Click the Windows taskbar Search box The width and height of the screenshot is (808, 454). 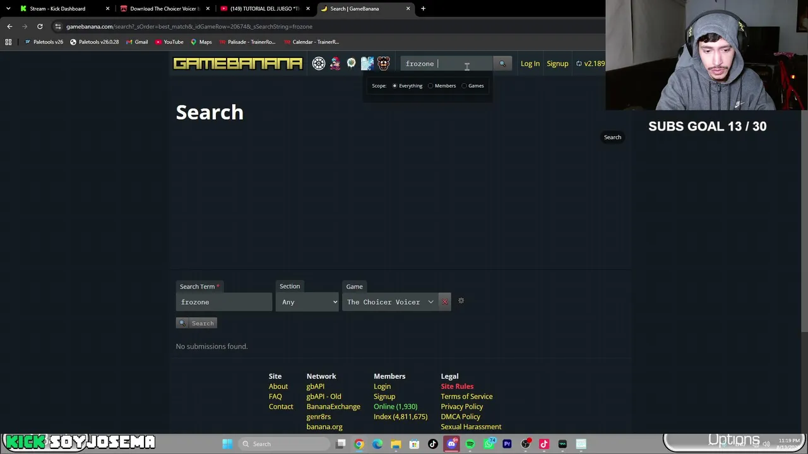[x=285, y=444]
